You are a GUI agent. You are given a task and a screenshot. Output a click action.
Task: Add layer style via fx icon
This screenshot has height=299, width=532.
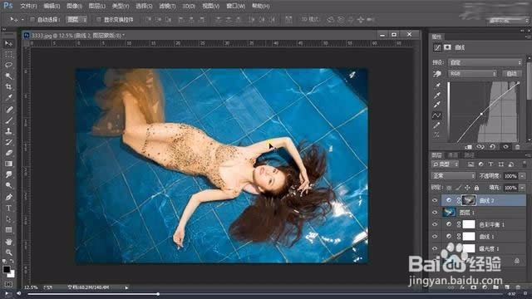[462, 287]
